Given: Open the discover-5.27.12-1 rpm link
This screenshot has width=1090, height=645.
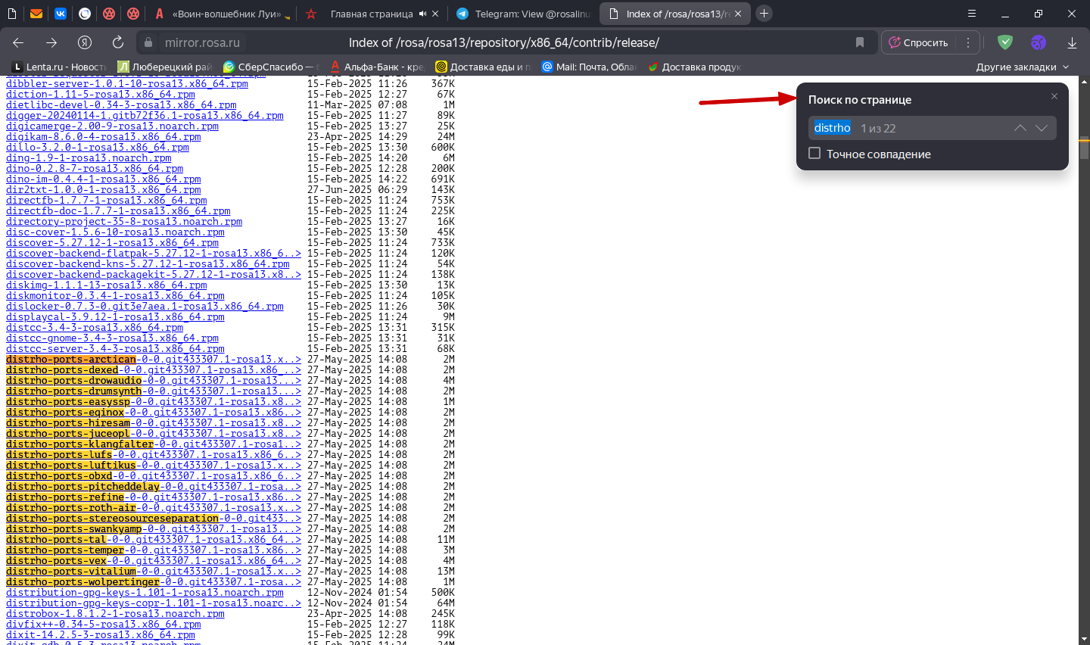Looking at the screenshot, I should click(x=112, y=243).
